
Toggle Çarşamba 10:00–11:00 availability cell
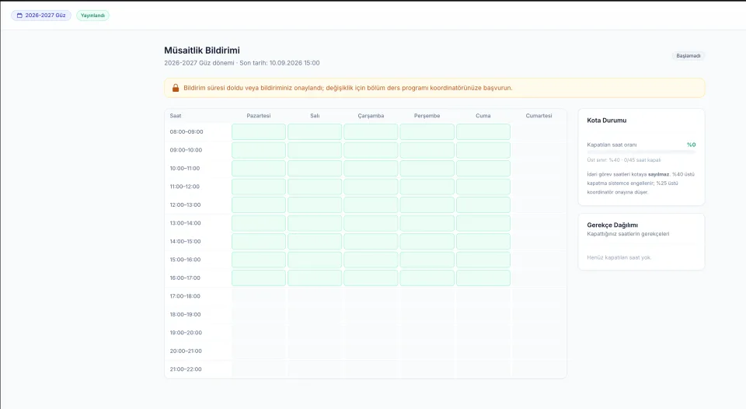(x=371, y=168)
